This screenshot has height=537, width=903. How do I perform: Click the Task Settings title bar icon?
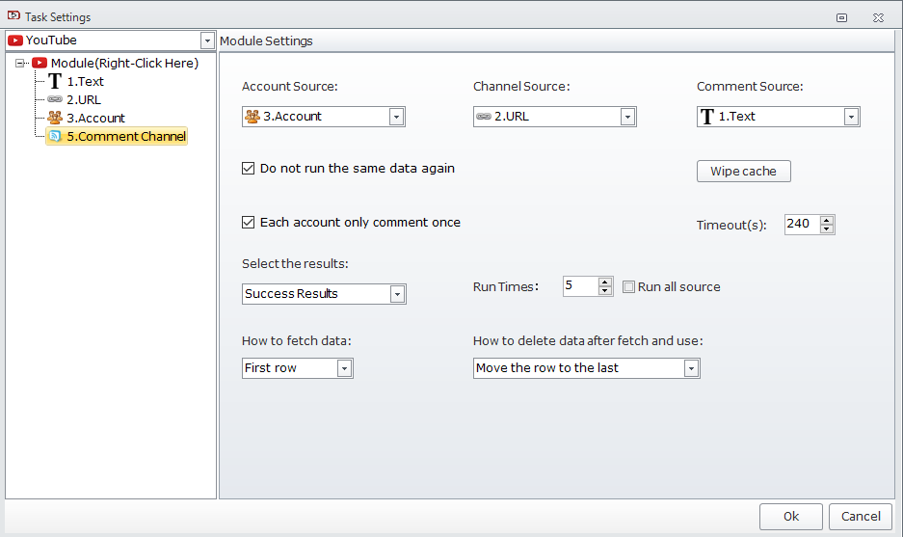click(13, 16)
